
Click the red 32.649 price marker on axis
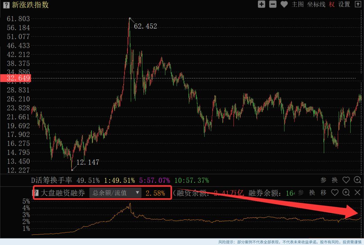click(15, 78)
